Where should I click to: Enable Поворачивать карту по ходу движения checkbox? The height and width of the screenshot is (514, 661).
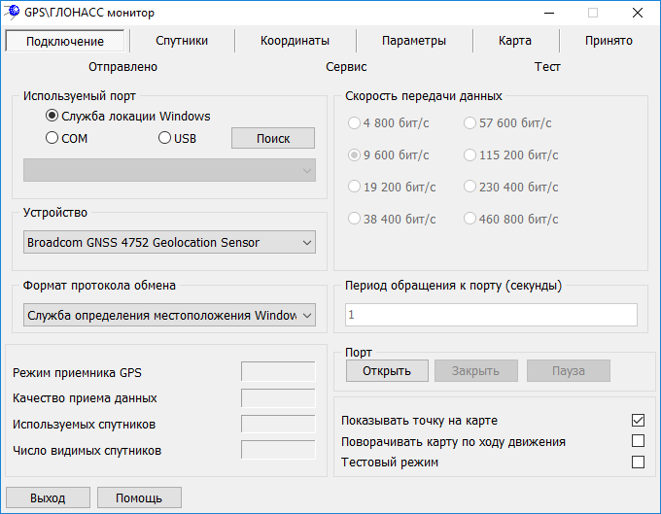638,441
